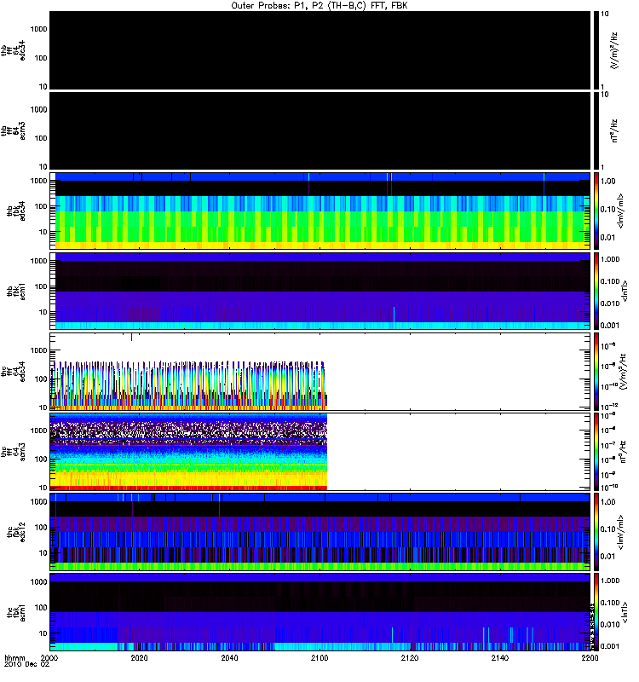Image resolution: width=639 pixels, height=682 pixels.
Task: Click the 'hhmm' axis unit label
Action: tap(14, 657)
